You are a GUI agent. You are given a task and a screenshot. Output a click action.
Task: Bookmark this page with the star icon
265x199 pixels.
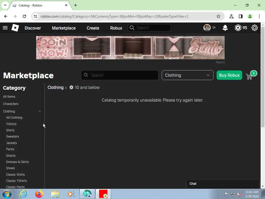218,16
